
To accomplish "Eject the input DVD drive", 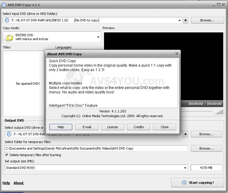I will [x=185, y=20].
